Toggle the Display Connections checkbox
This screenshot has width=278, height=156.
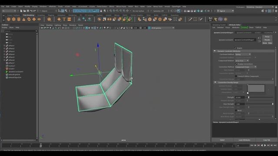pos(236,64)
